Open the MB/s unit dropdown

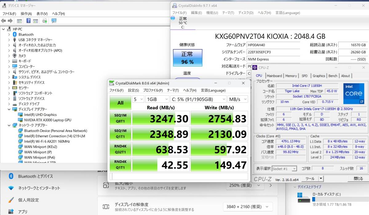click(x=238, y=99)
